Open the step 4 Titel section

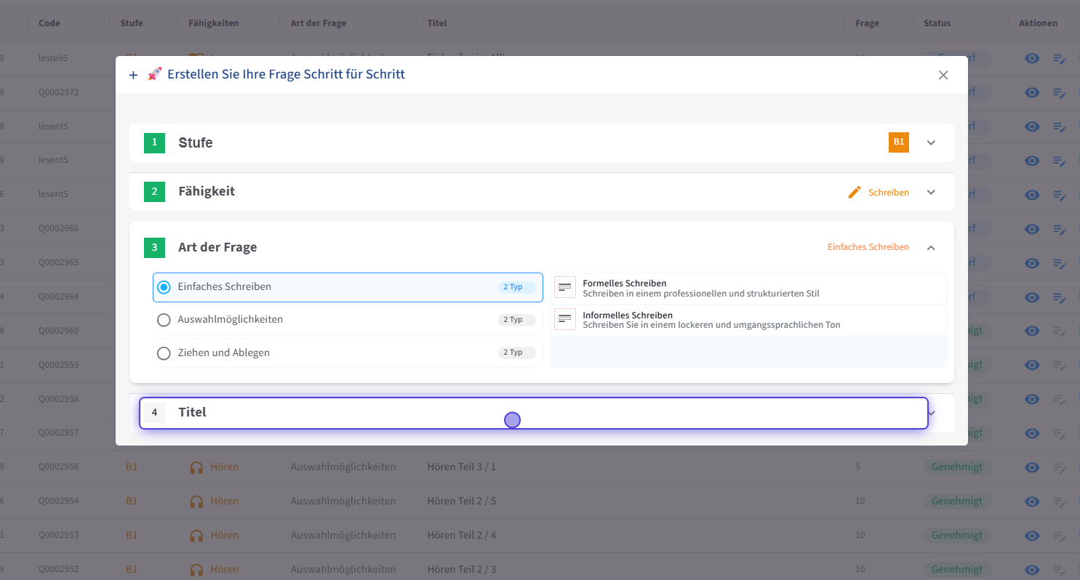pyautogui.click(x=533, y=413)
